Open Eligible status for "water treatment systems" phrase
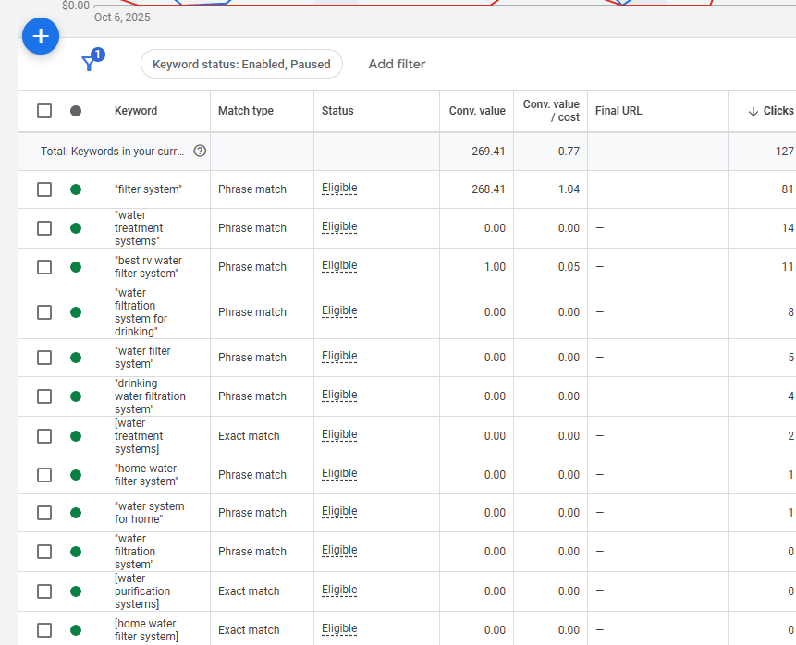 [x=339, y=227]
